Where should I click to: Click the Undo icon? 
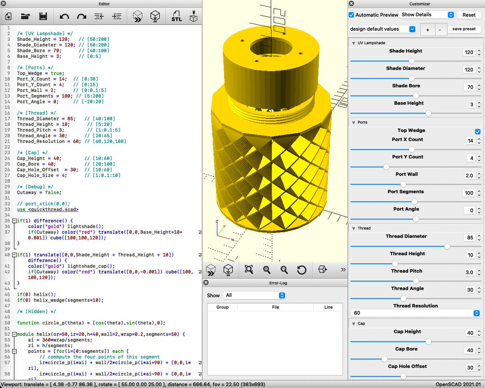click(65, 16)
